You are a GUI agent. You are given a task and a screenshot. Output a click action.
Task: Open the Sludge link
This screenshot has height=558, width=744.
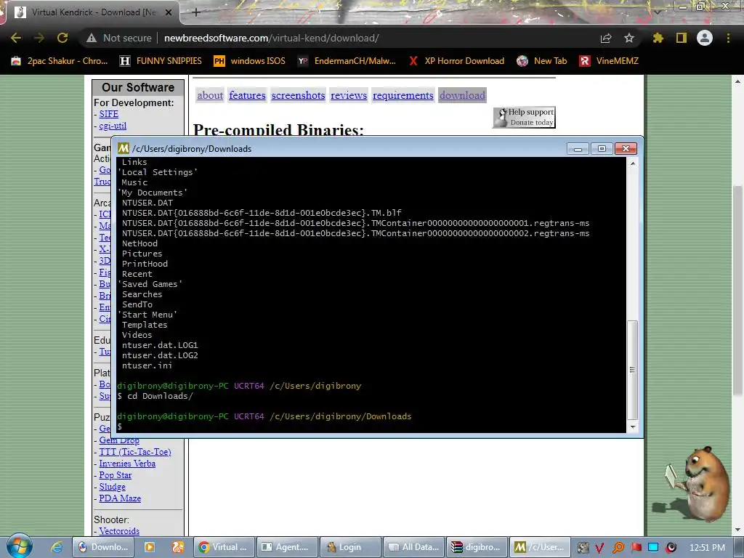[x=112, y=487]
